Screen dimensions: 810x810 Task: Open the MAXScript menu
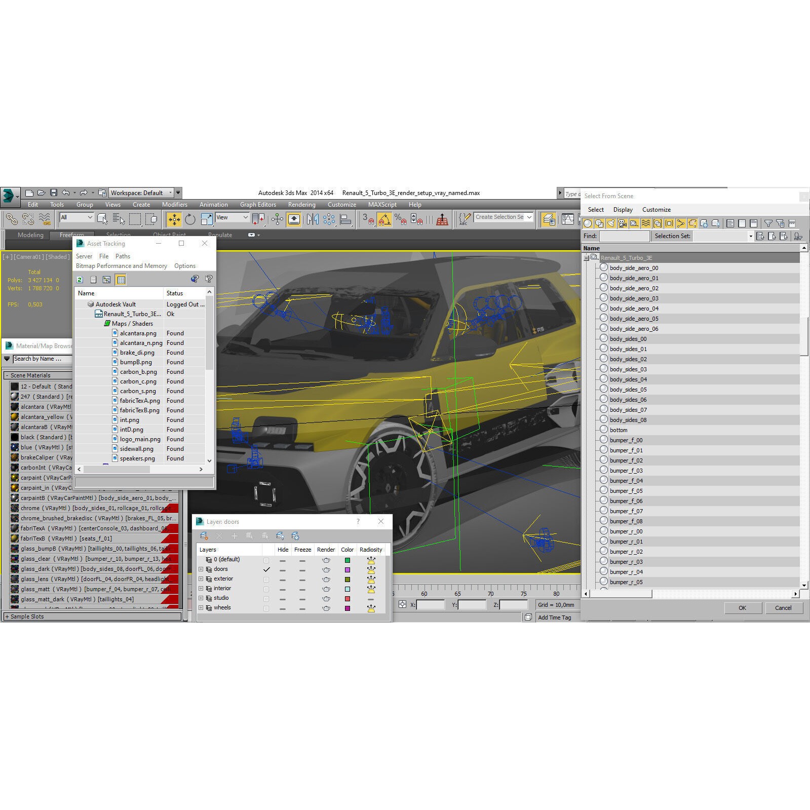pos(382,205)
